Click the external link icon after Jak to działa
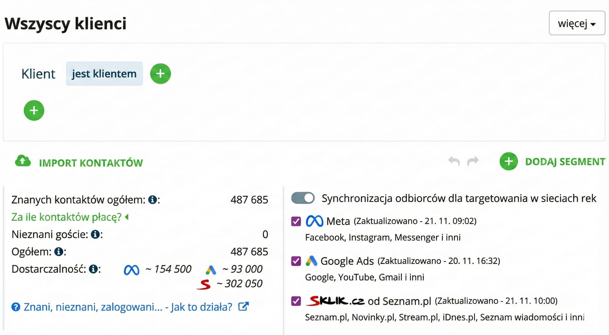The image size is (609, 335). [x=243, y=306]
